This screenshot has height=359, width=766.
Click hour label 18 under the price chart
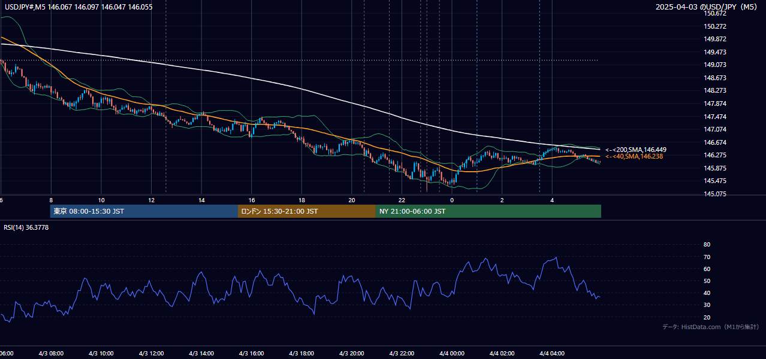[301, 200]
